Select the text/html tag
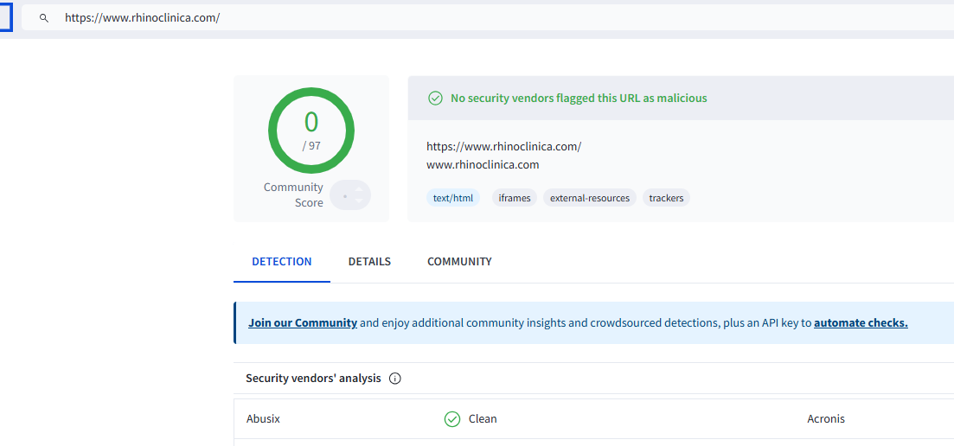Image resolution: width=954 pixels, height=446 pixels. pyautogui.click(x=453, y=198)
